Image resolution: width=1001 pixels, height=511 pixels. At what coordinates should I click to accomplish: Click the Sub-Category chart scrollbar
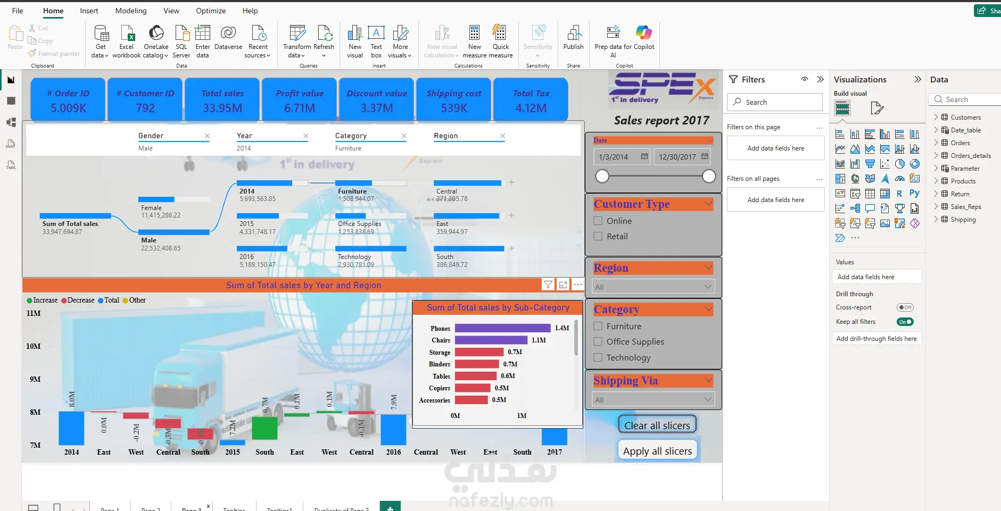coord(576,338)
